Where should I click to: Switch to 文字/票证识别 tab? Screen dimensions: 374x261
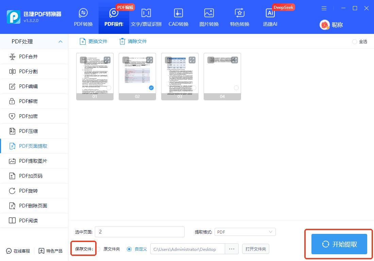146,17
